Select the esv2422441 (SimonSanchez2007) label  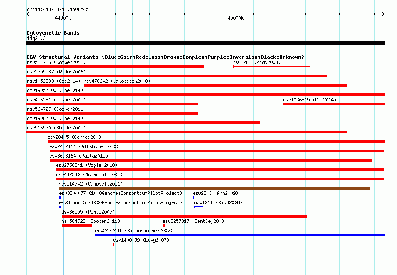pos(134,231)
